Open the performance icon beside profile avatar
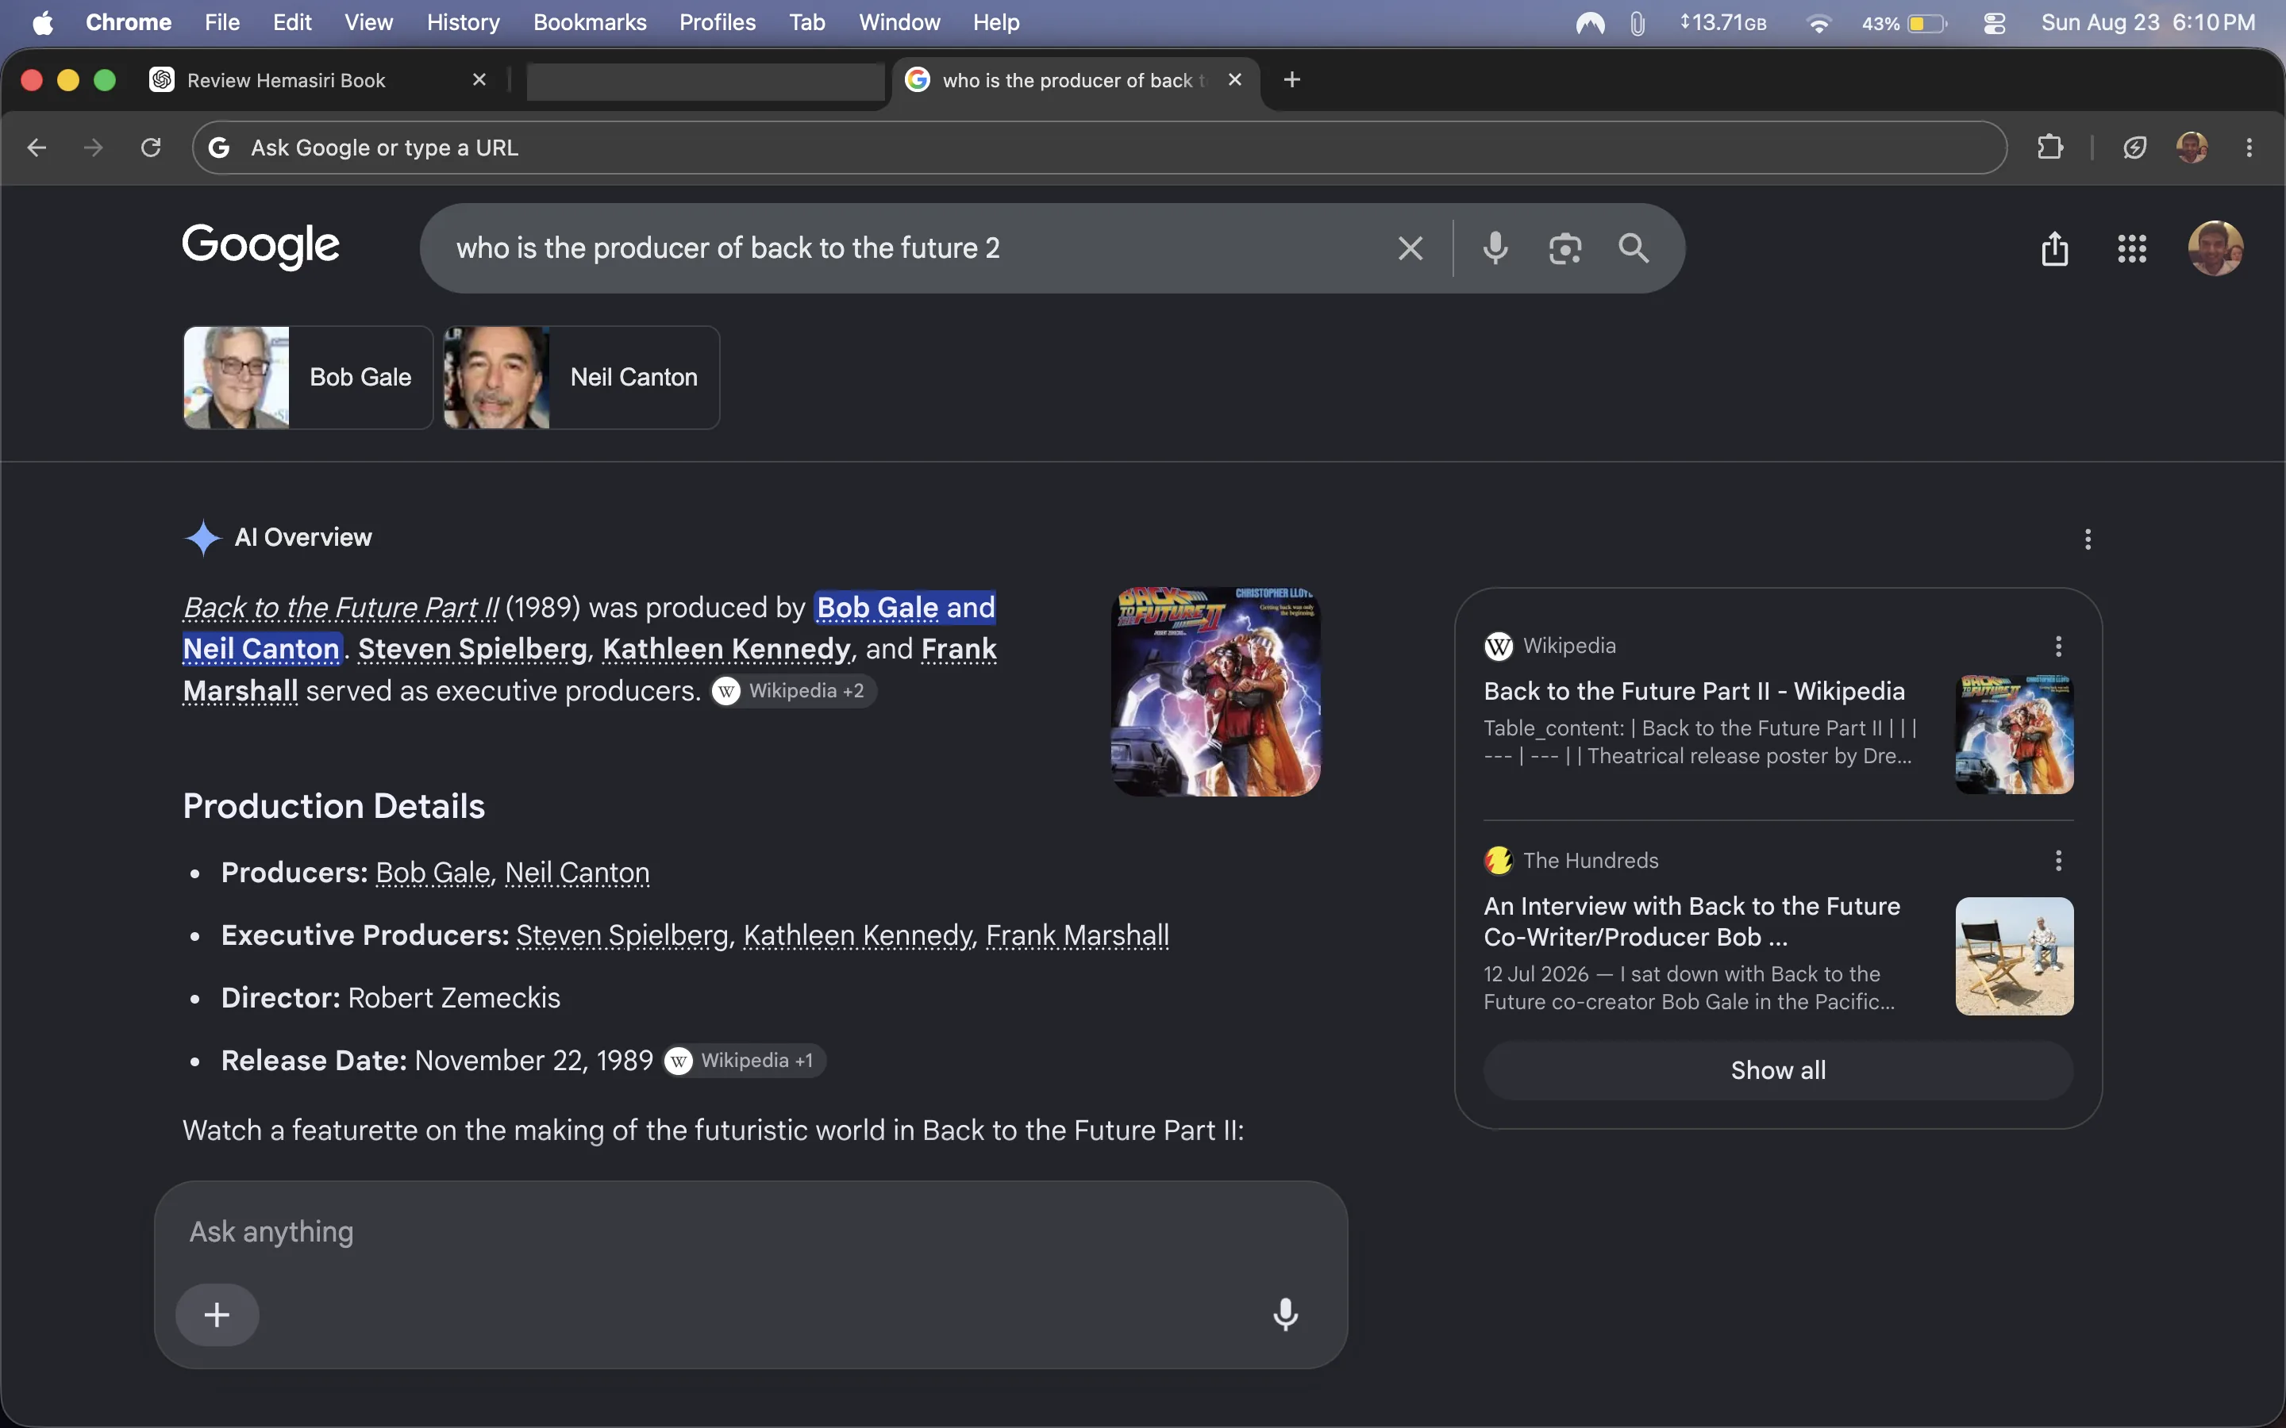This screenshot has height=1428, width=2286. pyautogui.click(x=2135, y=148)
